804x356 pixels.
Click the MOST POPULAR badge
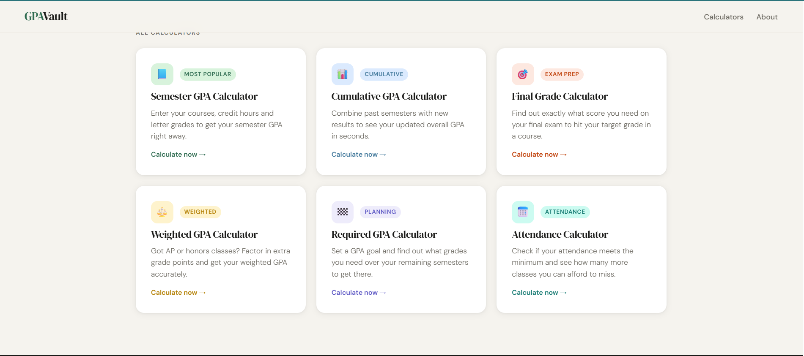[x=208, y=74]
